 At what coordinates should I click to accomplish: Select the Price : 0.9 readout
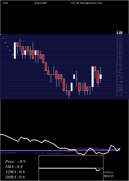coord(15,162)
